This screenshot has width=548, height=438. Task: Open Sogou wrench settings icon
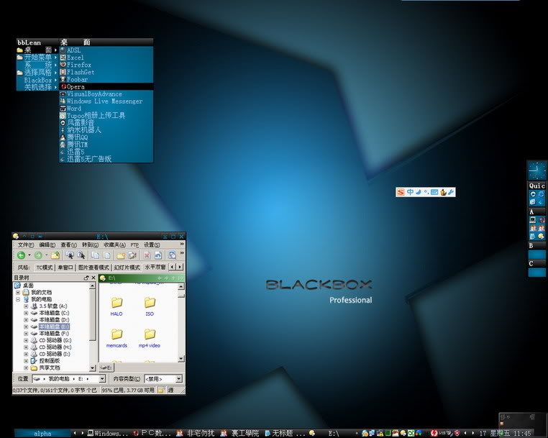point(451,192)
